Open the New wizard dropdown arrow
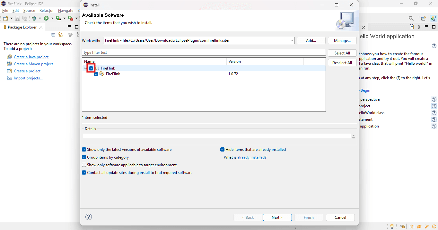Image resolution: width=438 pixels, height=230 pixels. (11, 18)
